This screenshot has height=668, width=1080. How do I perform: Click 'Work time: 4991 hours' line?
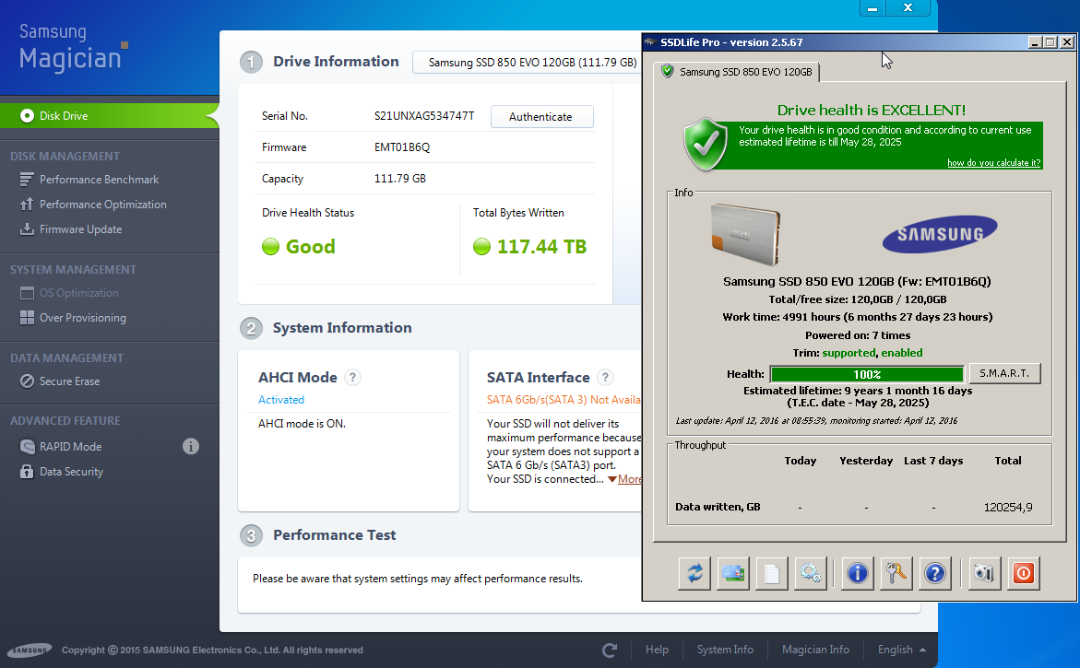point(858,317)
